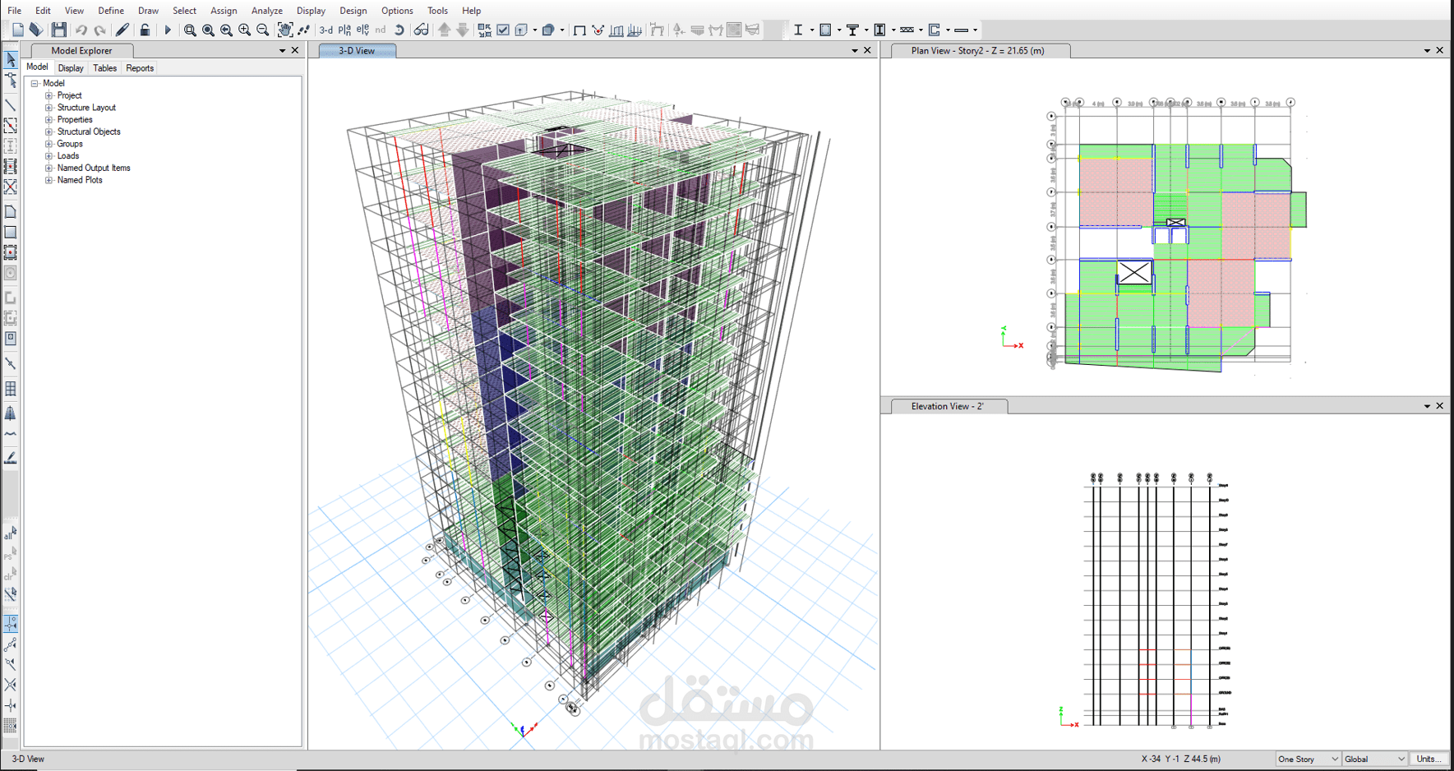Choose the Reshape Object tool
The image size is (1454, 771).
click(x=11, y=81)
